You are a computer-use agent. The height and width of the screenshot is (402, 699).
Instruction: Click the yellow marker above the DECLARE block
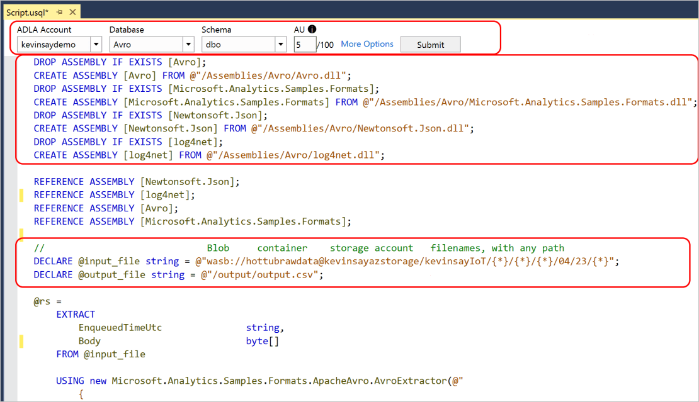(21, 235)
